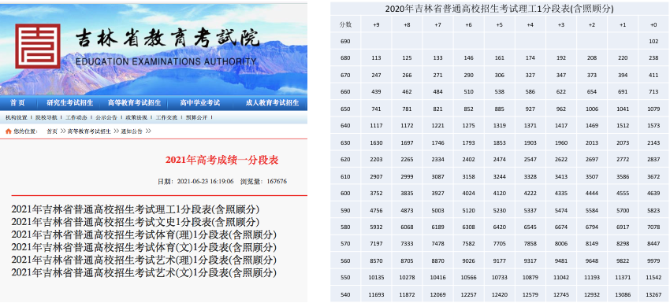Open 2021年文史1分段表 link
The width and height of the screenshot is (670, 303).
135,222
